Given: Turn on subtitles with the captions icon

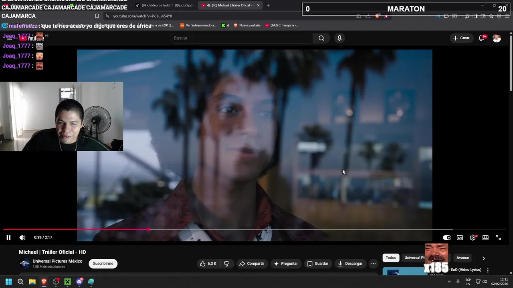Looking at the screenshot, I should (460, 238).
